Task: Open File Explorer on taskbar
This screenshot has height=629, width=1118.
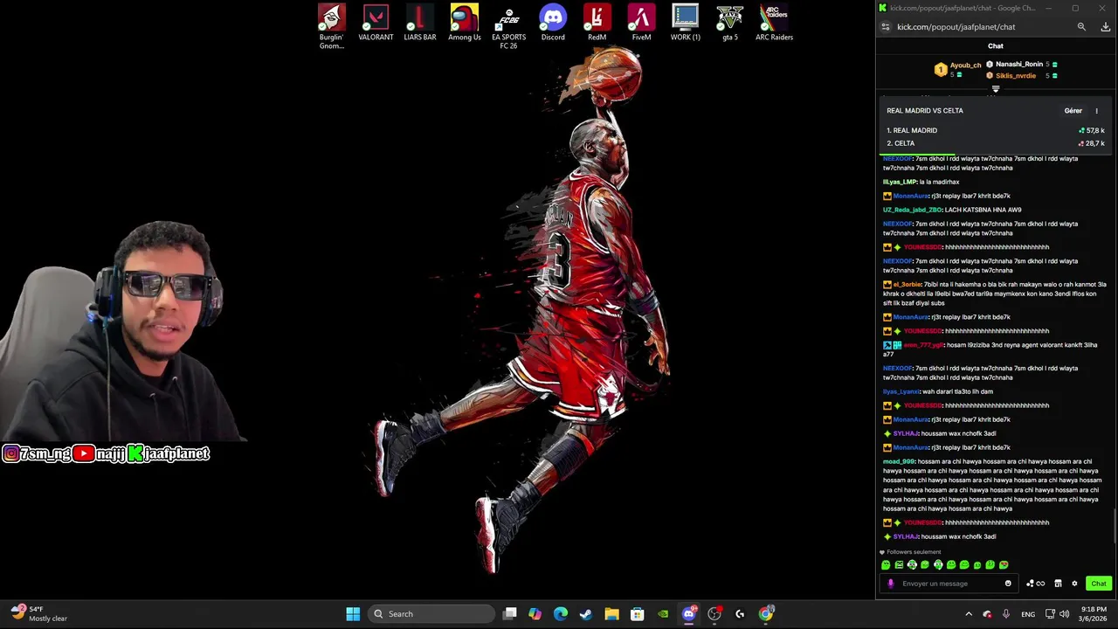Action: [611, 614]
